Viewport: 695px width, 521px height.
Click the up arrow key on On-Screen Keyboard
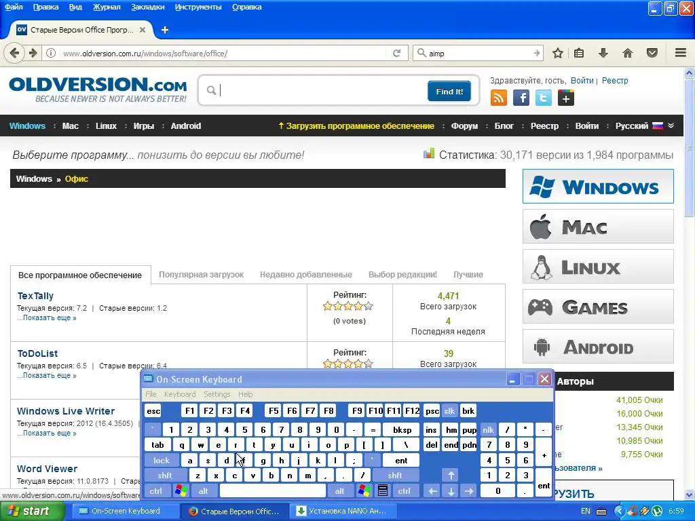tap(451, 476)
